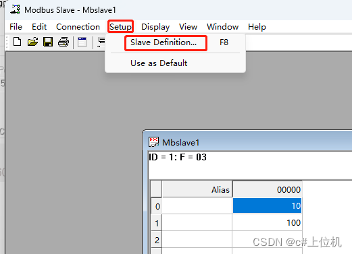352x254 pixels.
Task: Click the Modbus Slave app icon in title bar
Action: [16, 9]
